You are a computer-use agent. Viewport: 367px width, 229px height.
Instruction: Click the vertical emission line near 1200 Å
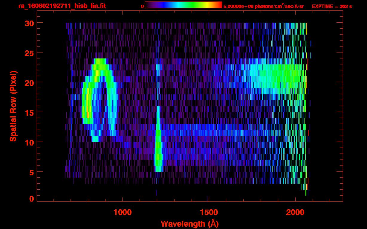coord(158,140)
